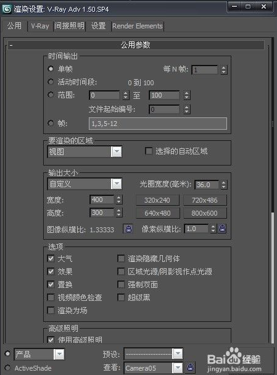Open the 视图 render area dropdown
Viewport: 277px width, 375px height.
click(85, 152)
